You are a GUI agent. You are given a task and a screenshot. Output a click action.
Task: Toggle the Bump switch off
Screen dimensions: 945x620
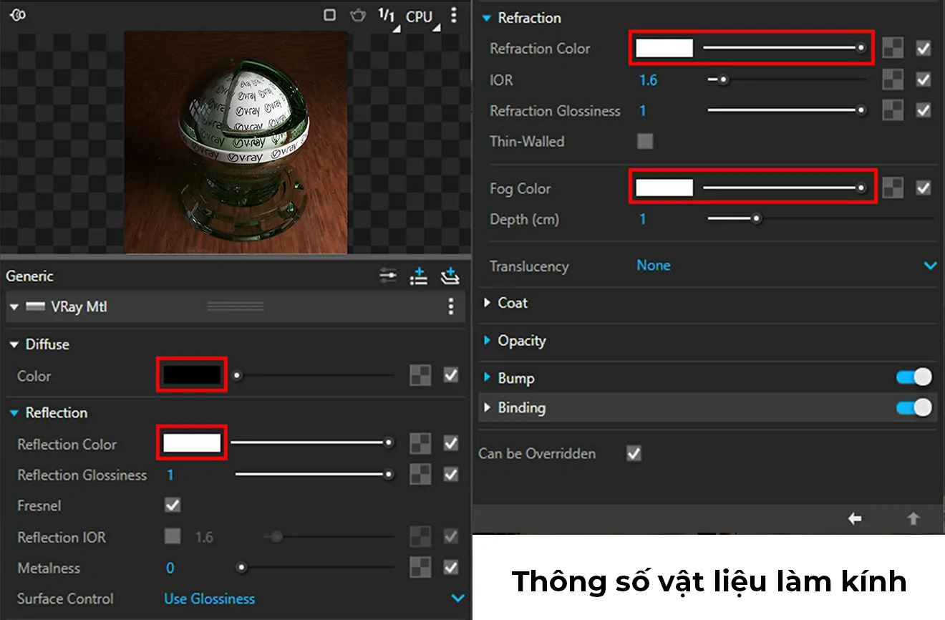point(912,377)
